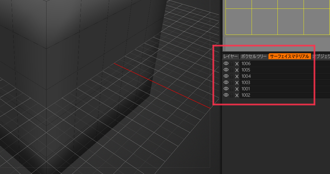Viewport: 330px width, 174px height.
Task: Click the X icon for 1004
Action: 237,77
